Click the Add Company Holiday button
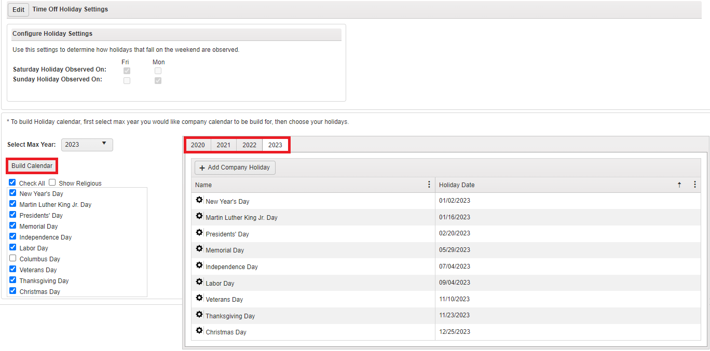This screenshot has width=710, height=351. tap(235, 167)
